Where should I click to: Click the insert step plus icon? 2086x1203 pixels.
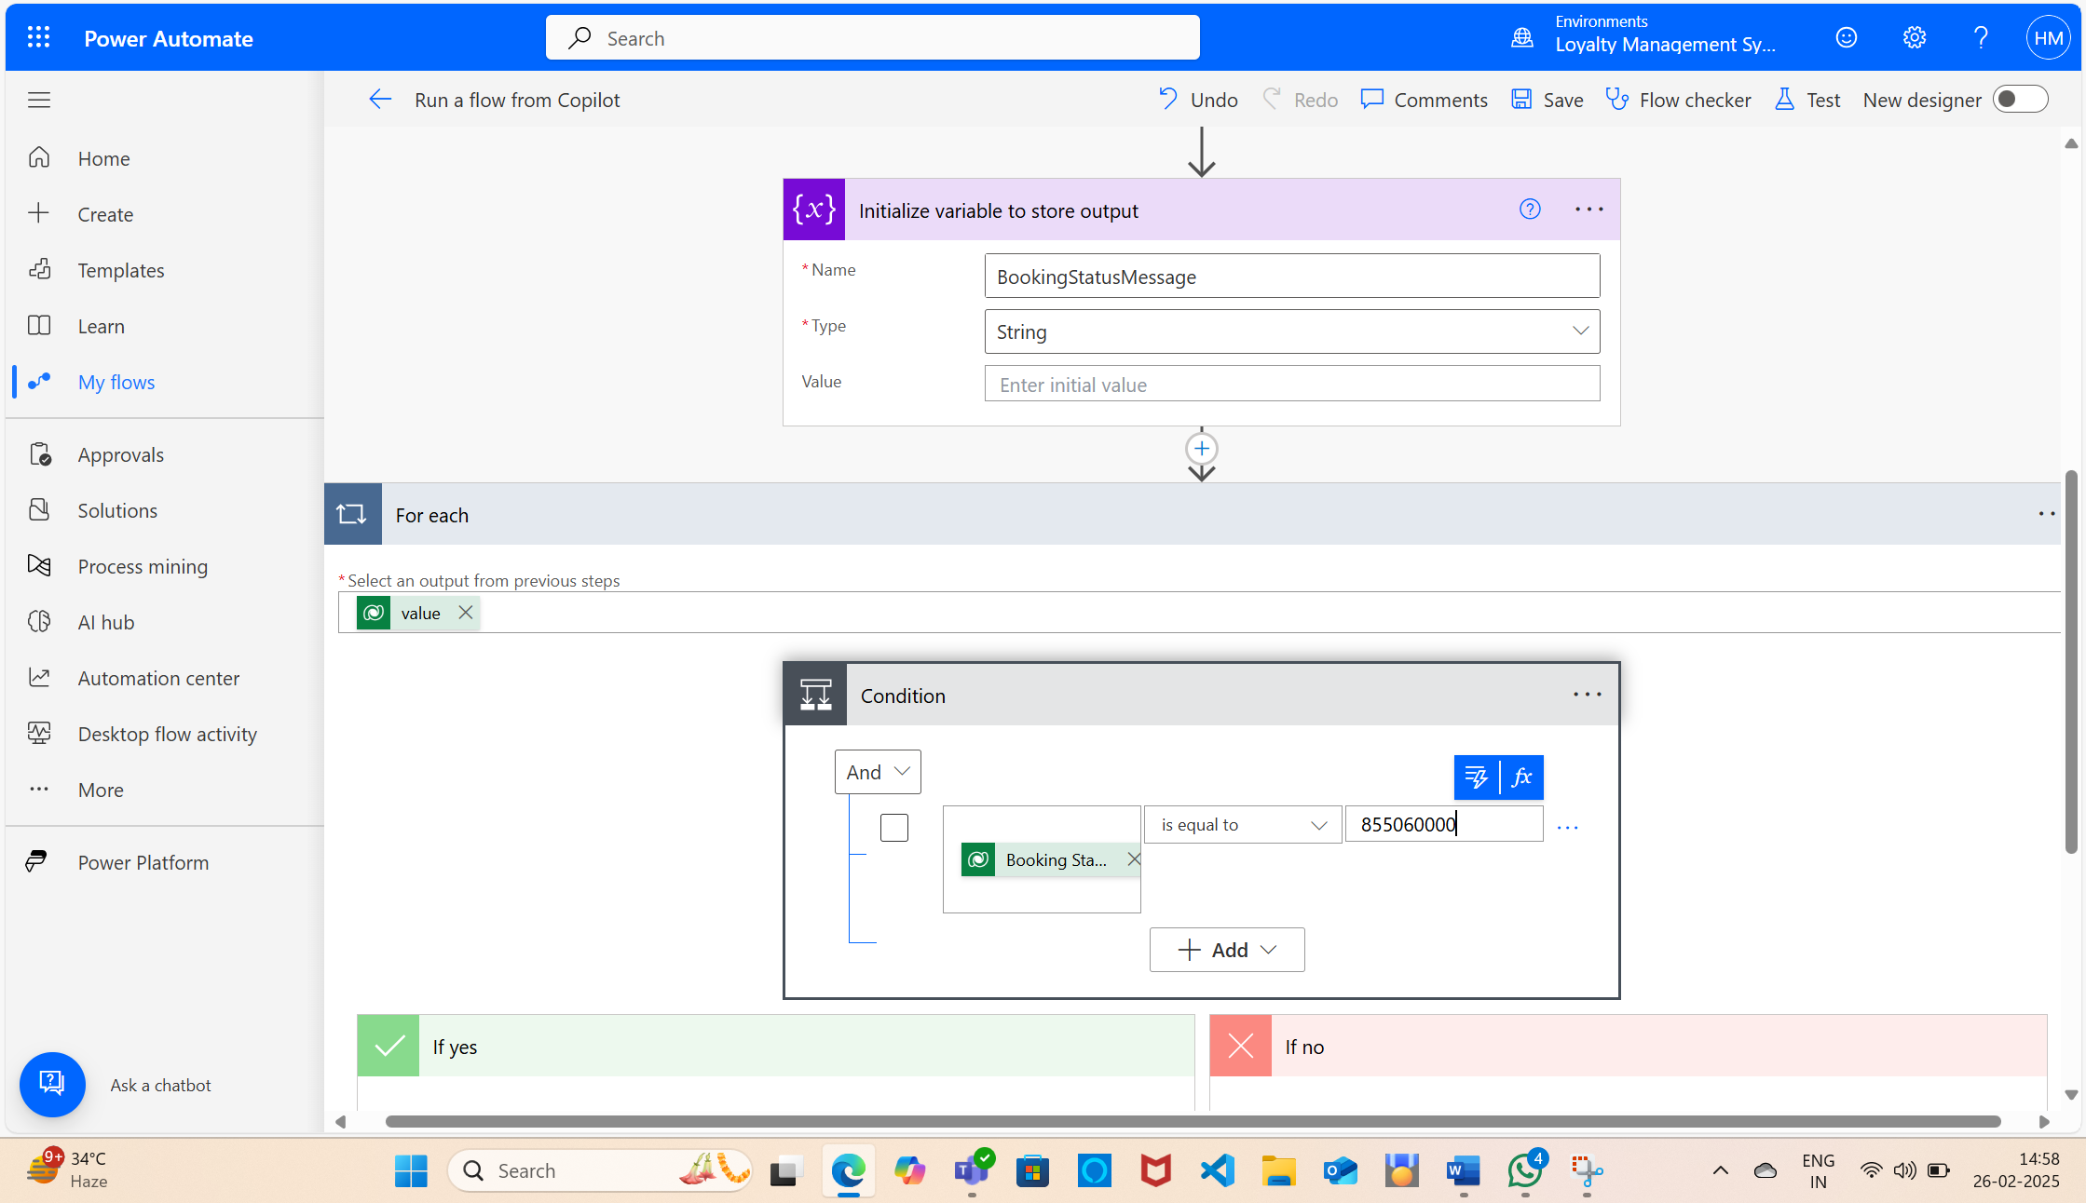click(1201, 449)
